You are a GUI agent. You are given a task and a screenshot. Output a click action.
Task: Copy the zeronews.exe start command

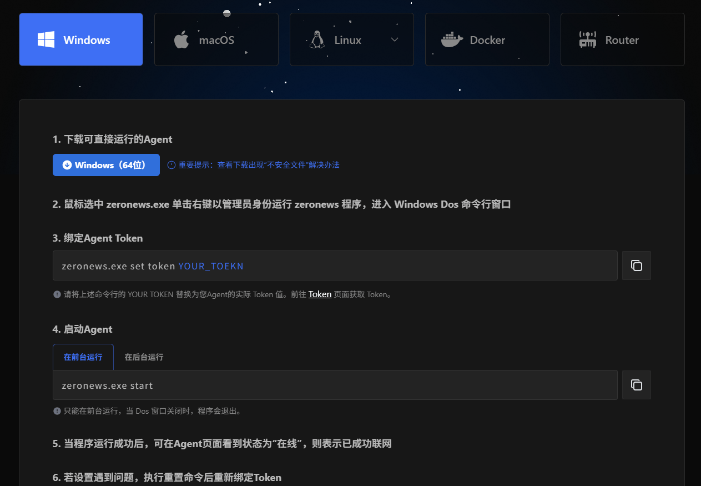click(x=636, y=385)
